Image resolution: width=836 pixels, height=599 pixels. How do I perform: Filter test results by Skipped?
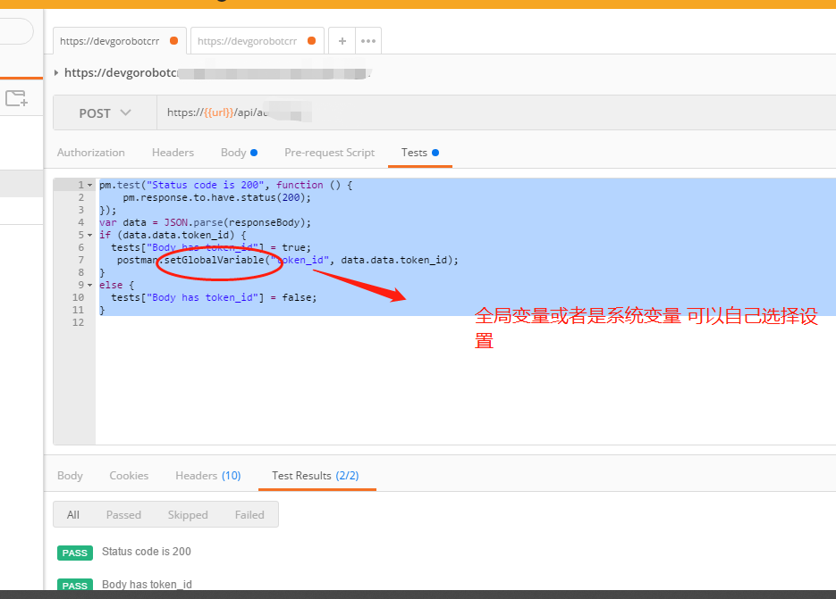click(188, 515)
